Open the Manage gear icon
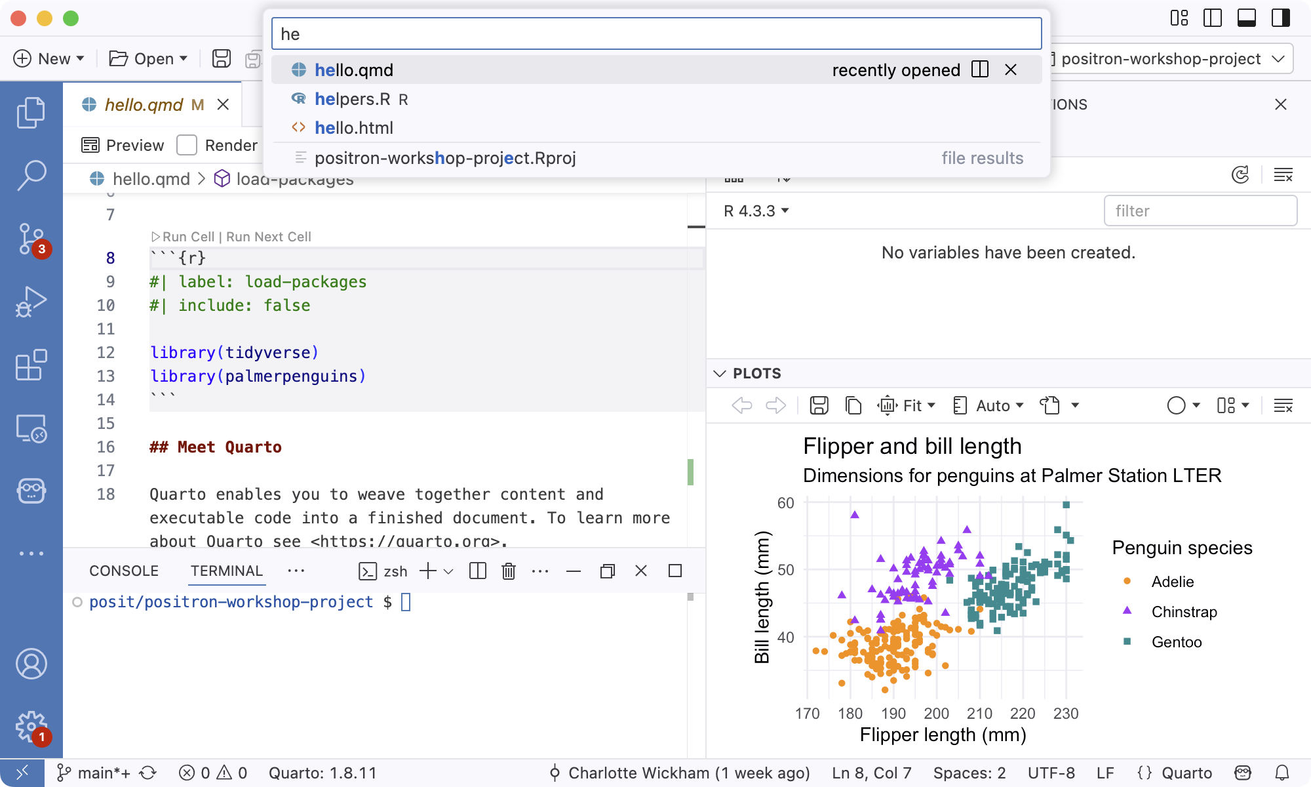 coord(31,727)
